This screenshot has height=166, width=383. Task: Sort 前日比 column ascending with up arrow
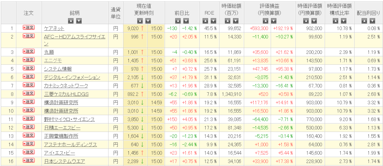coord(178,21)
